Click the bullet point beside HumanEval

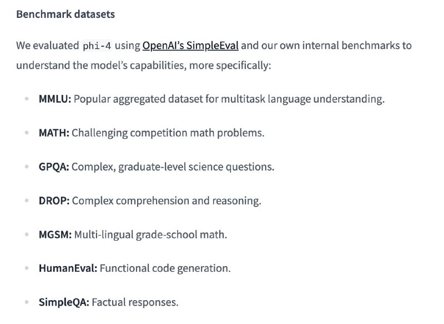[x=27, y=268]
